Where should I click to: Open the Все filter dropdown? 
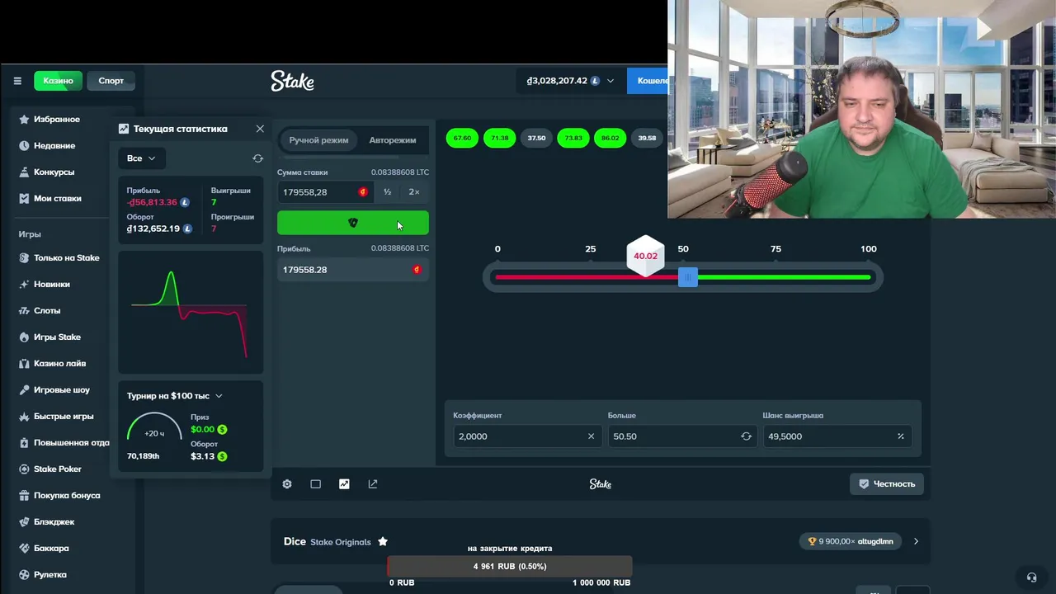(x=141, y=158)
